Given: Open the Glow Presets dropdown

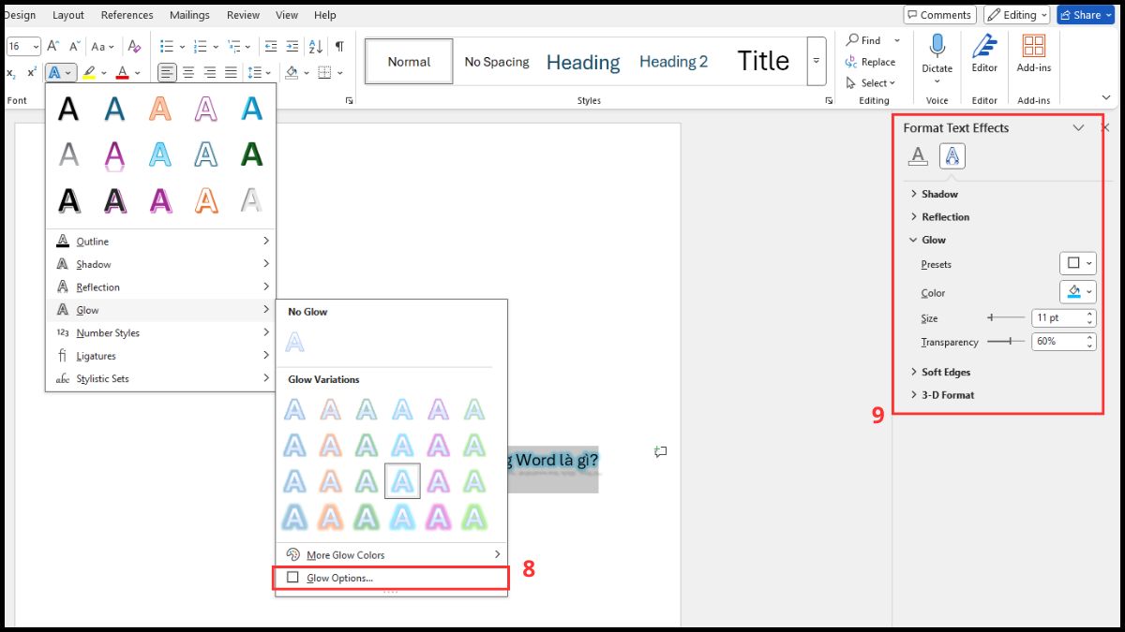Looking at the screenshot, I should pyautogui.click(x=1077, y=264).
